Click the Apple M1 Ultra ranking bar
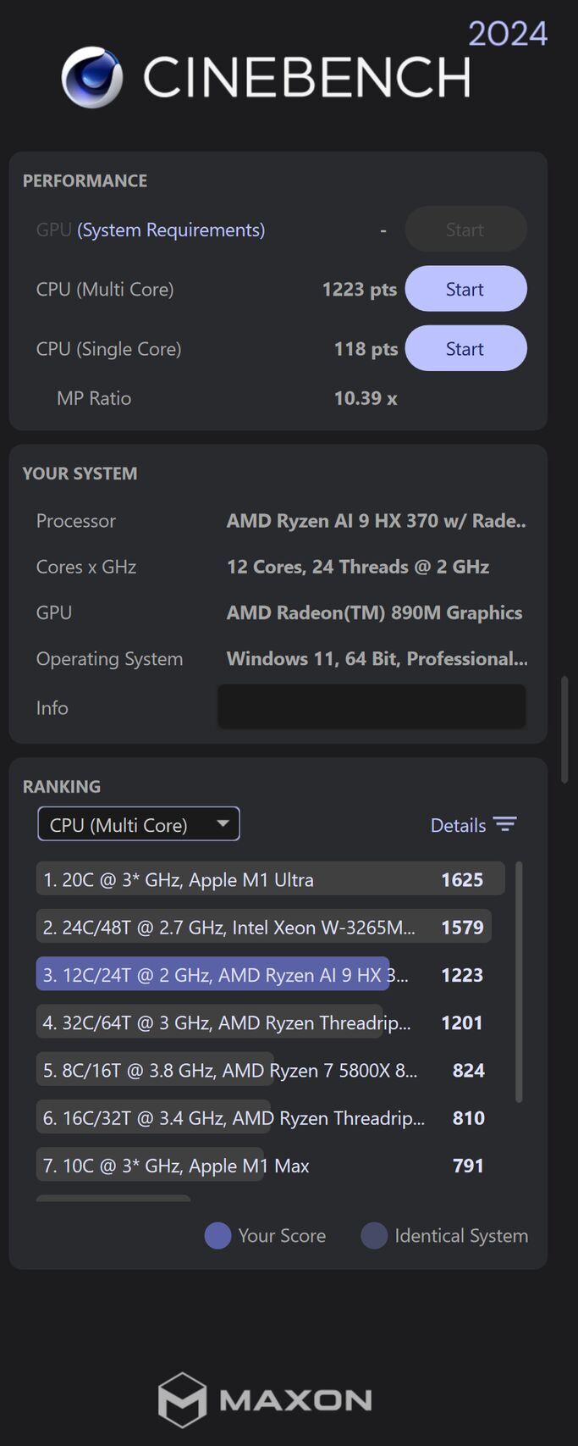This screenshot has width=578, height=1446. click(269, 878)
